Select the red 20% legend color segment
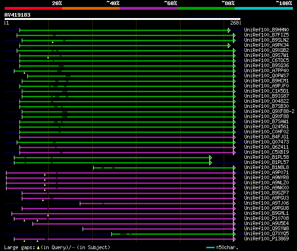 coord(33,8)
